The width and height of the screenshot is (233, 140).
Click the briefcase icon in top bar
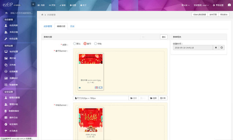pyautogui.click(x=229, y=5)
